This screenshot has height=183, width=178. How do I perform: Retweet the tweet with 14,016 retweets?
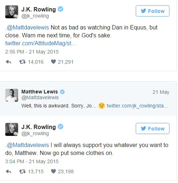pyautogui.click(x=22, y=62)
